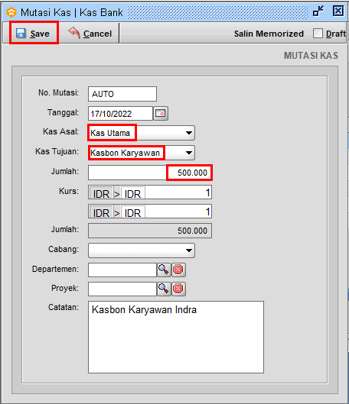This screenshot has width=349, height=404.
Task: Click the Tanggal date field
Action: [121, 114]
